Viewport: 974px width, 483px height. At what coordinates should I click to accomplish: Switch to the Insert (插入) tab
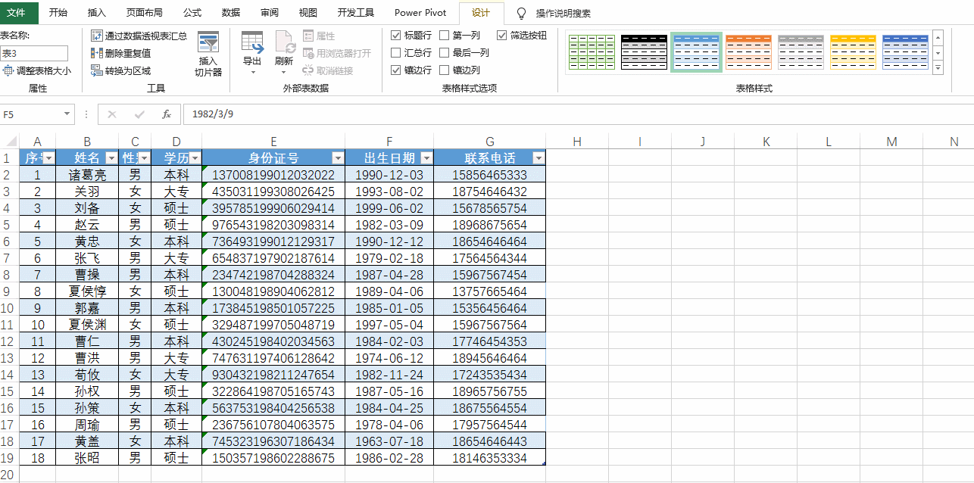pos(97,13)
